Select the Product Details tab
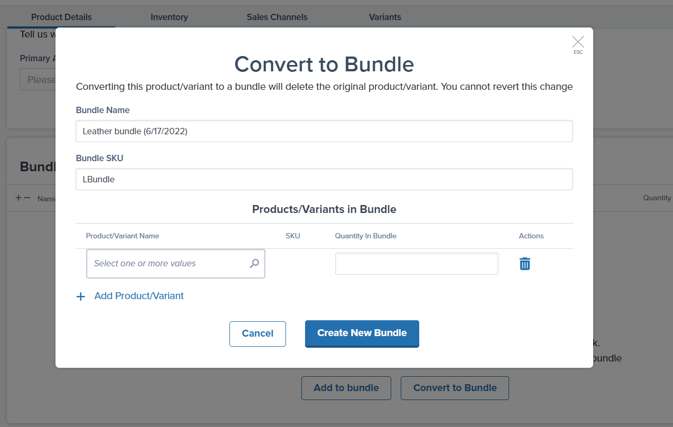Image resolution: width=673 pixels, height=427 pixels. (61, 17)
